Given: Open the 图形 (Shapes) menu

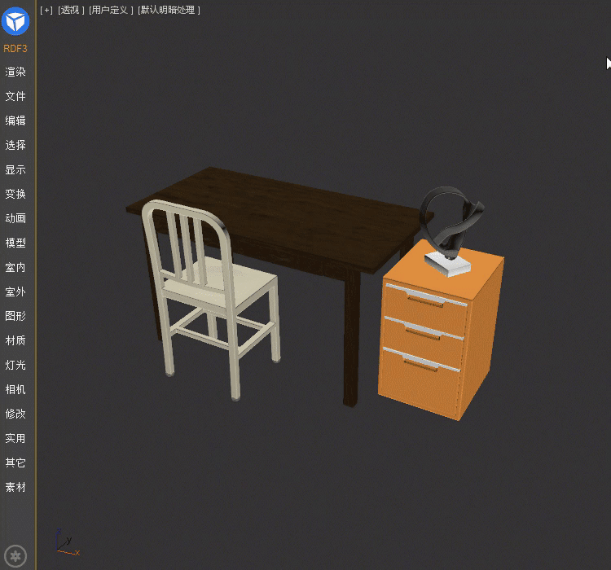Looking at the screenshot, I should click(x=15, y=316).
